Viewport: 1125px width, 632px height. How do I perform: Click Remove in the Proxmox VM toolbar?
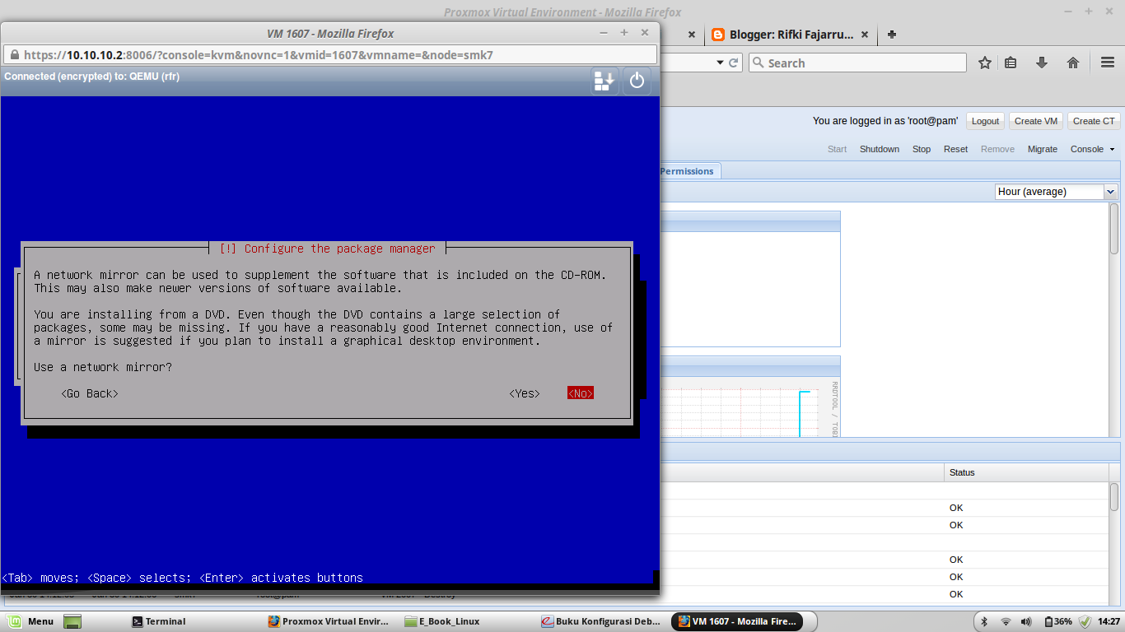point(997,149)
